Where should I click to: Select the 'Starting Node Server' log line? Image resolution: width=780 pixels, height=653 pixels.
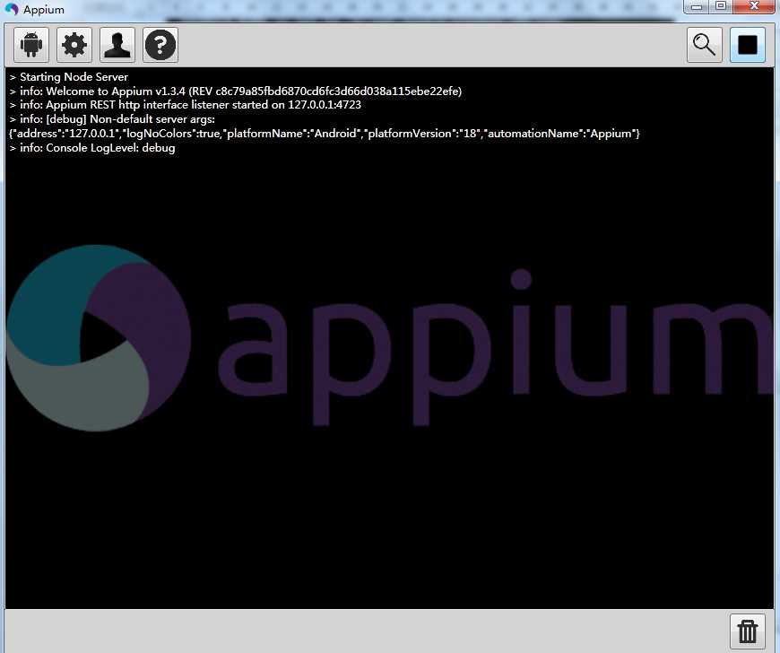[69, 76]
